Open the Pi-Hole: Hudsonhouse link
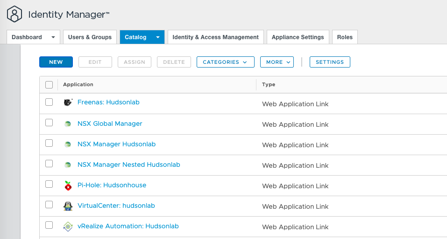 [x=112, y=185]
